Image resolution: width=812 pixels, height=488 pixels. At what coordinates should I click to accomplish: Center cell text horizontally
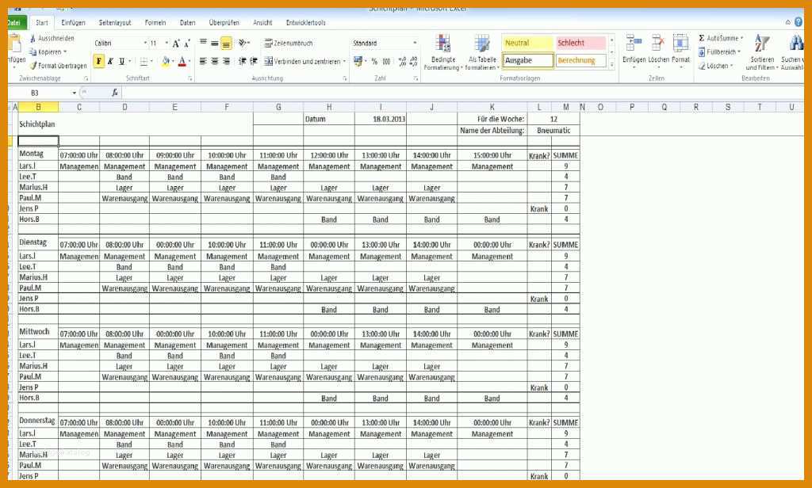click(x=214, y=61)
